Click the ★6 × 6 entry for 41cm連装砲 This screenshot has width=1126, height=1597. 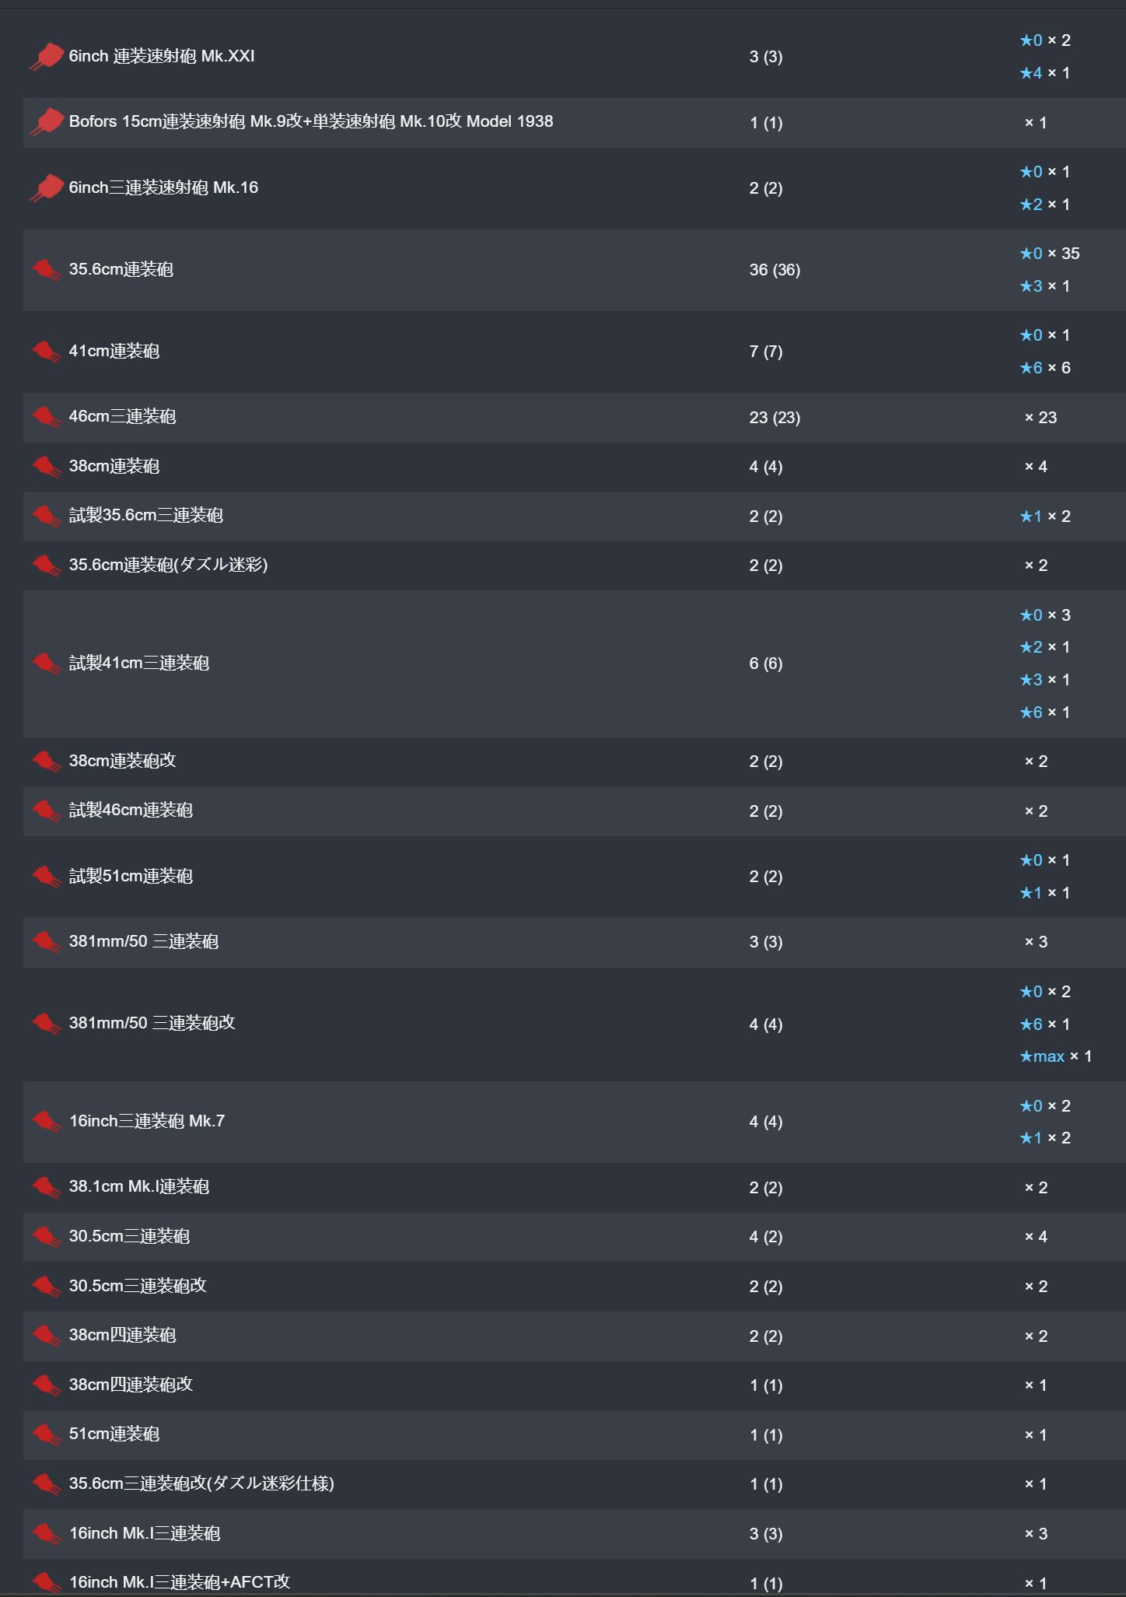click(1045, 368)
